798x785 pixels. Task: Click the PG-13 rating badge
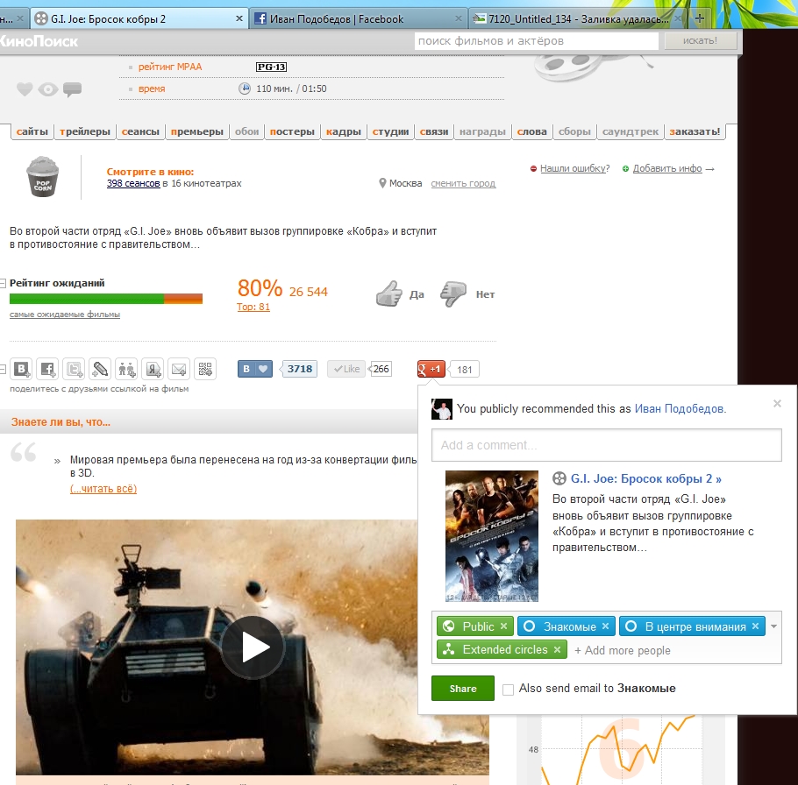271,67
